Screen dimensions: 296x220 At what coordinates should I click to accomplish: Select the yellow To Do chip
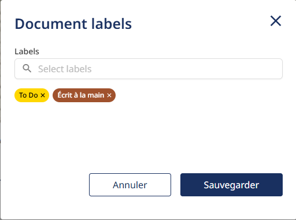click(32, 95)
